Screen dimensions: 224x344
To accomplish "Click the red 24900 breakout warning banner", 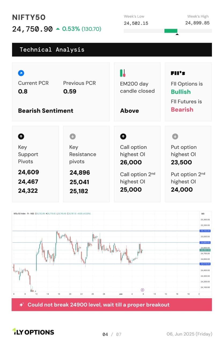I will pos(112,305).
